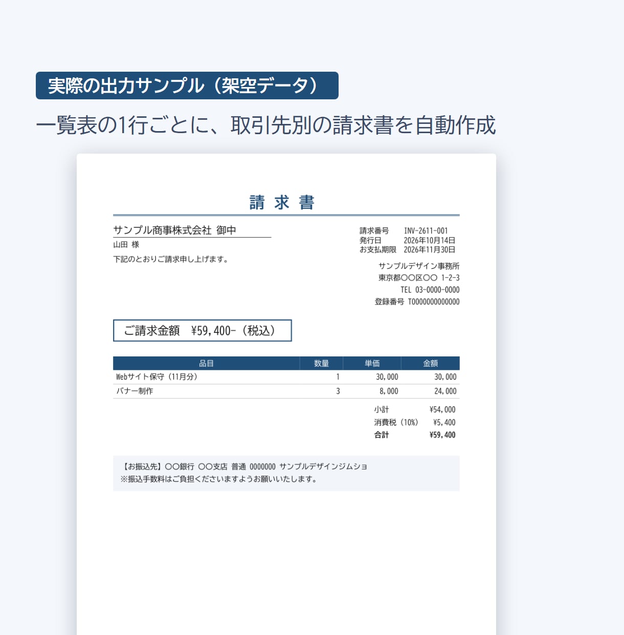624x635 pixels.
Task: Click the item バナー制作
Action: click(x=135, y=391)
